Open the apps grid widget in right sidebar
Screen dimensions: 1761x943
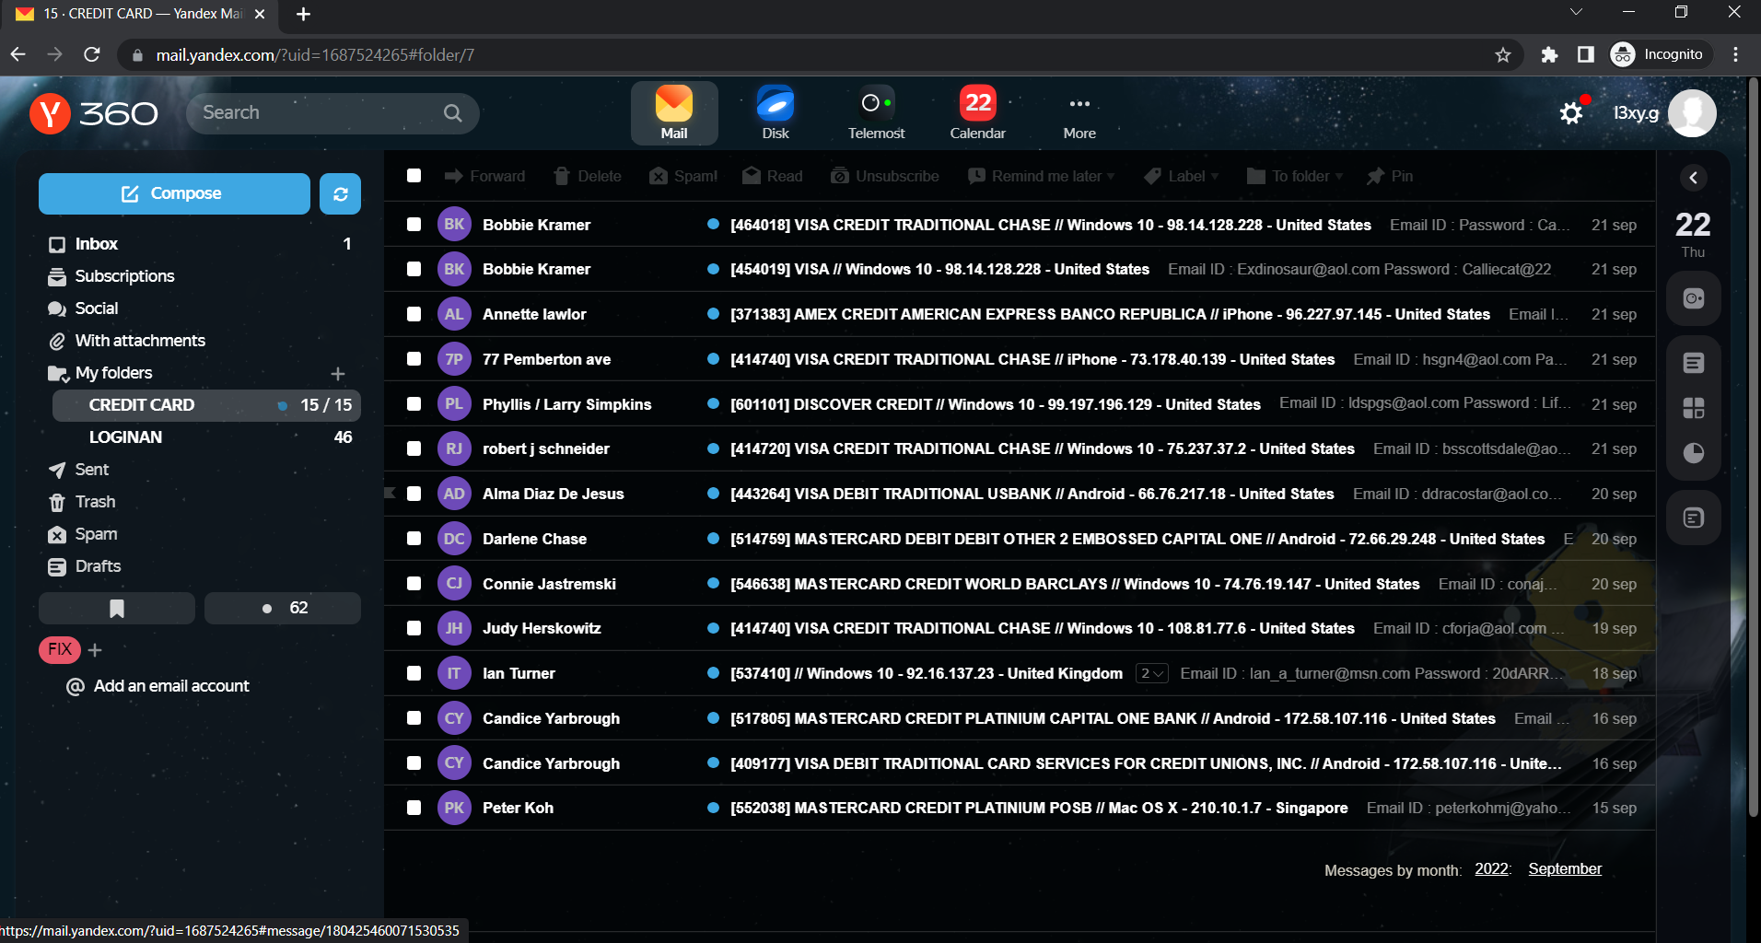pos(1693,408)
